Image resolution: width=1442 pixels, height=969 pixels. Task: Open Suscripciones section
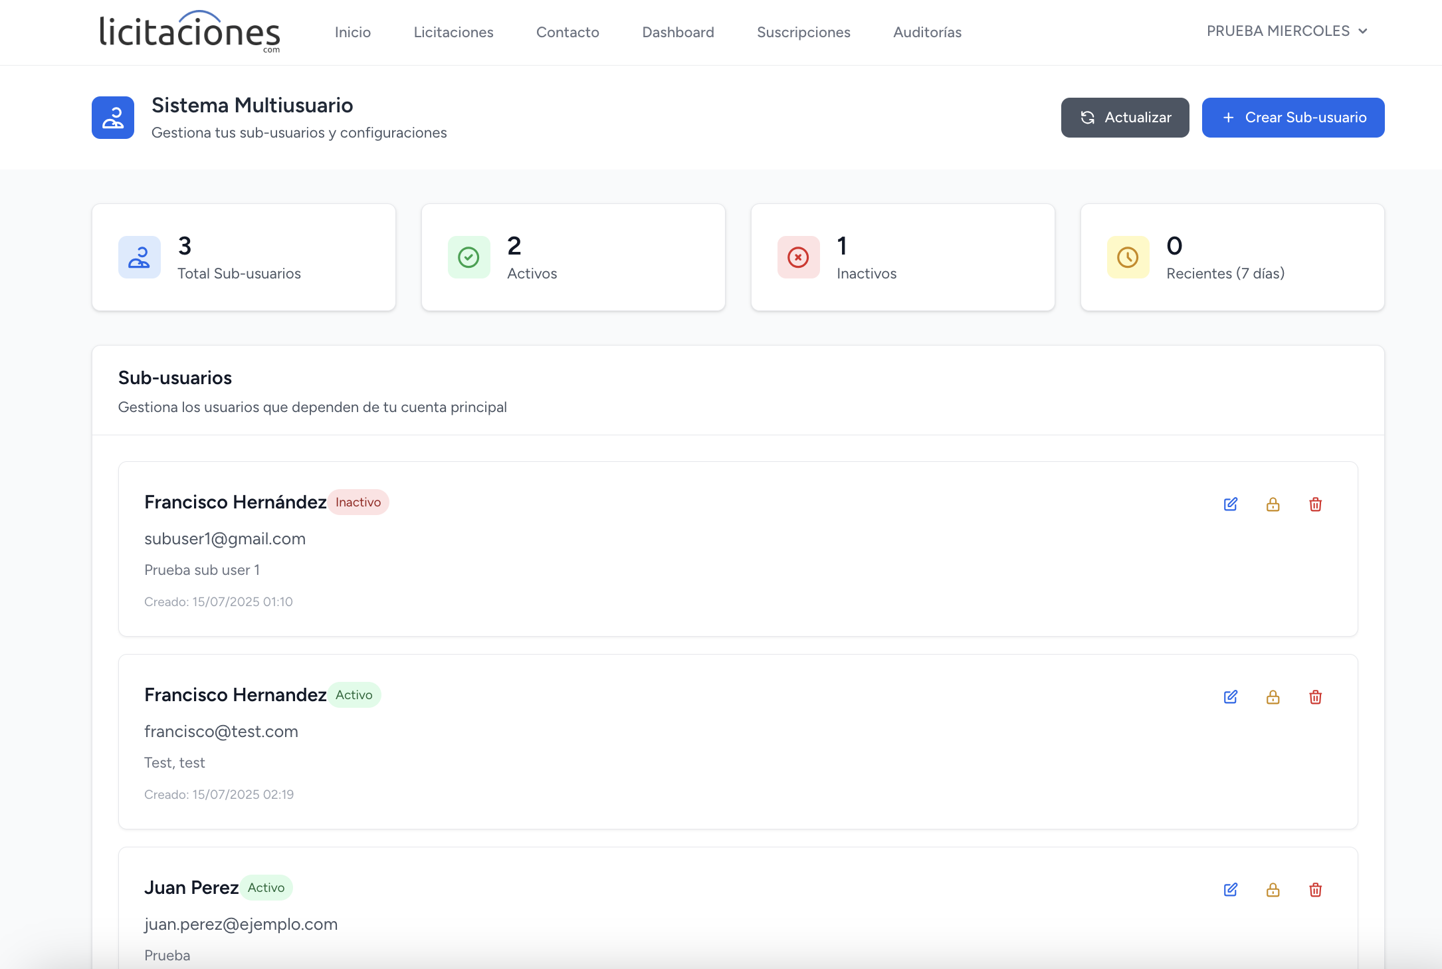click(x=803, y=32)
